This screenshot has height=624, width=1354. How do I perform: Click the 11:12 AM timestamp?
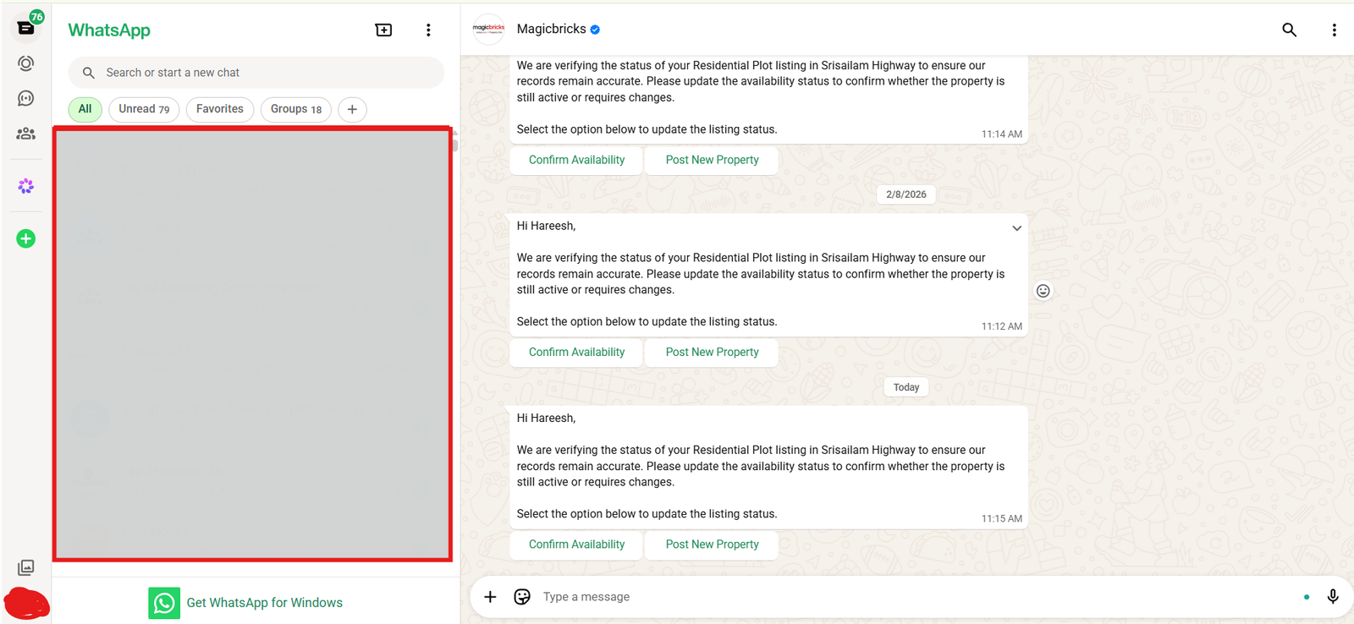[1002, 326]
